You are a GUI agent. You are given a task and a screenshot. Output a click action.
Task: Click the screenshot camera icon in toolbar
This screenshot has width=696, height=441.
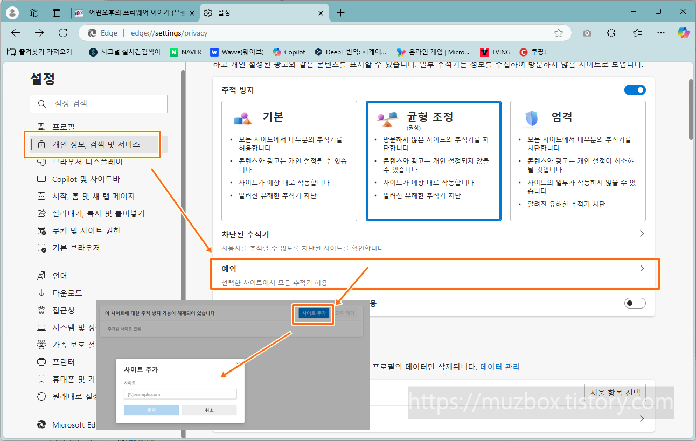587,33
